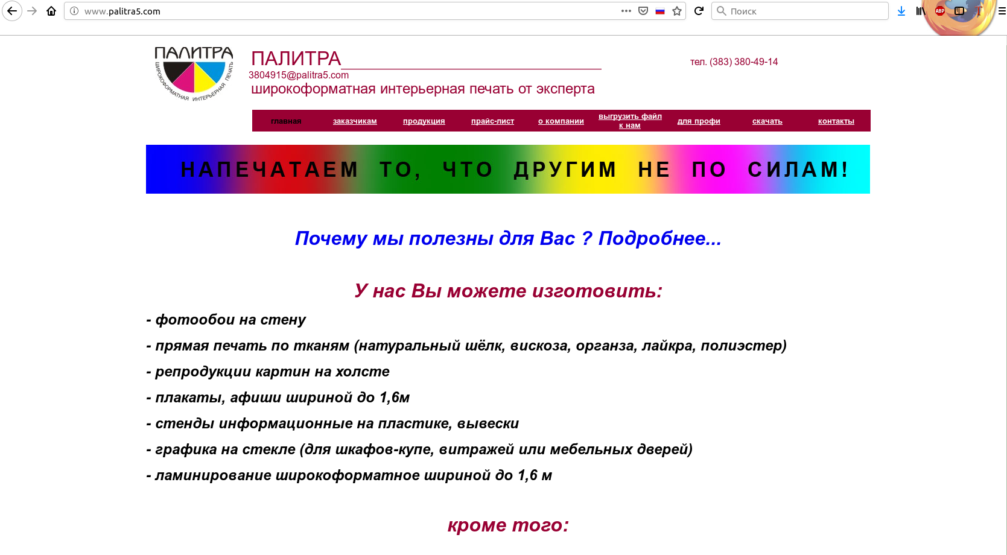1007x555 pixels.
Task: Open the downloads arrow icon
Action: click(901, 11)
